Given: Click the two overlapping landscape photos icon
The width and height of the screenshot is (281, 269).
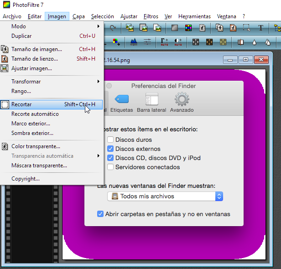Looking at the screenshot, I should point(130,28).
